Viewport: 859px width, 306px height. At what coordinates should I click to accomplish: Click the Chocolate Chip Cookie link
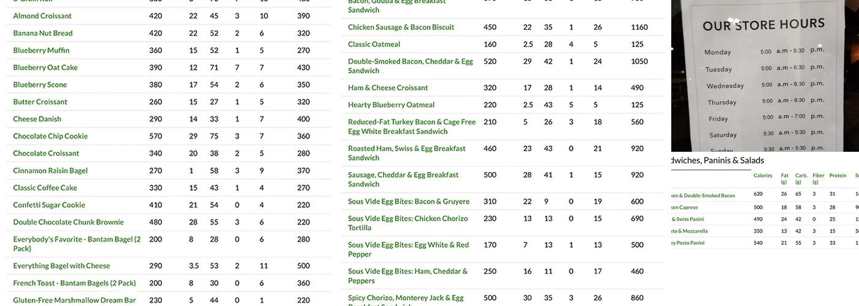pos(50,136)
